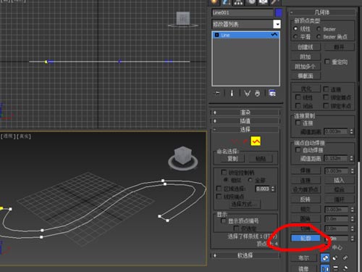The image size is (362, 272).
Task: Select mirror both directions icon
Action: 345,268
